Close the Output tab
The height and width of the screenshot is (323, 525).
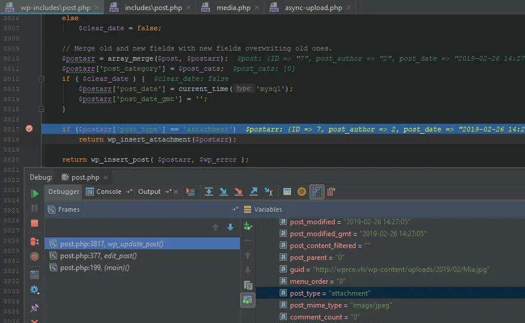tap(176, 192)
